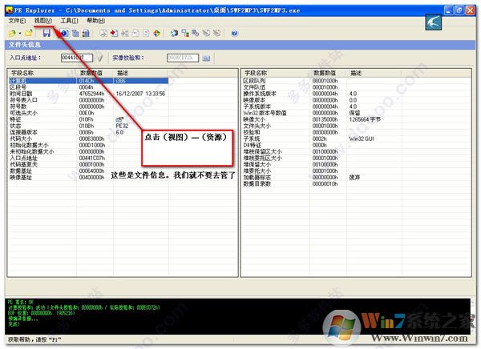Click the 入口点地址 input field
This screenshot has width=481, height=349.
[77, 58]
